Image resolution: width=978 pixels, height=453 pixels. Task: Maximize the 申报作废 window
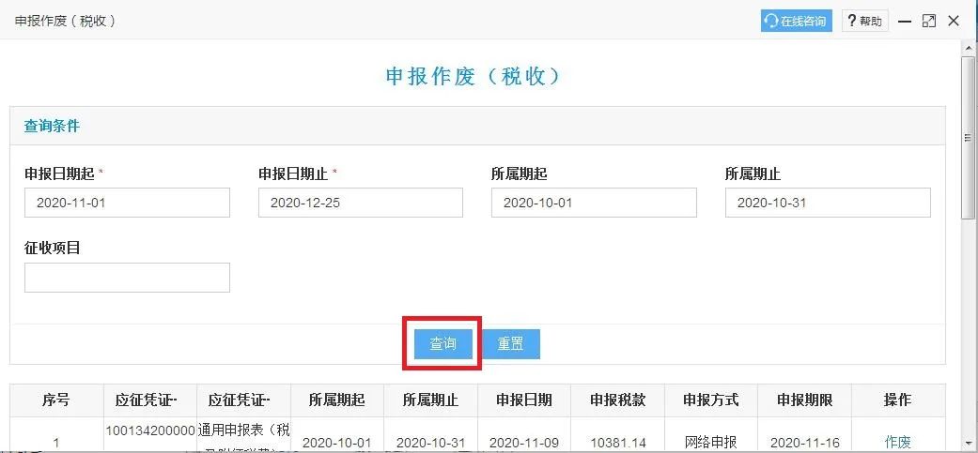(x=929, y=22)
